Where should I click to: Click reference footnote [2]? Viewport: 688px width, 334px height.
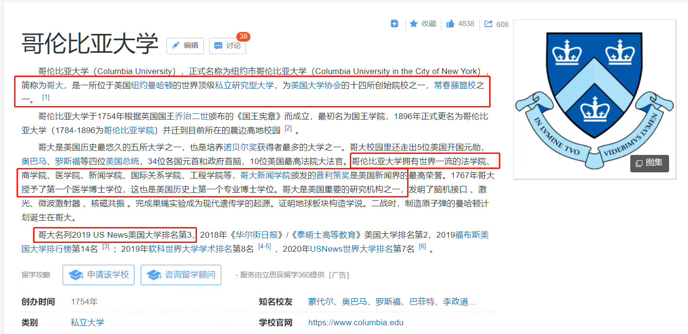[288, 129]
